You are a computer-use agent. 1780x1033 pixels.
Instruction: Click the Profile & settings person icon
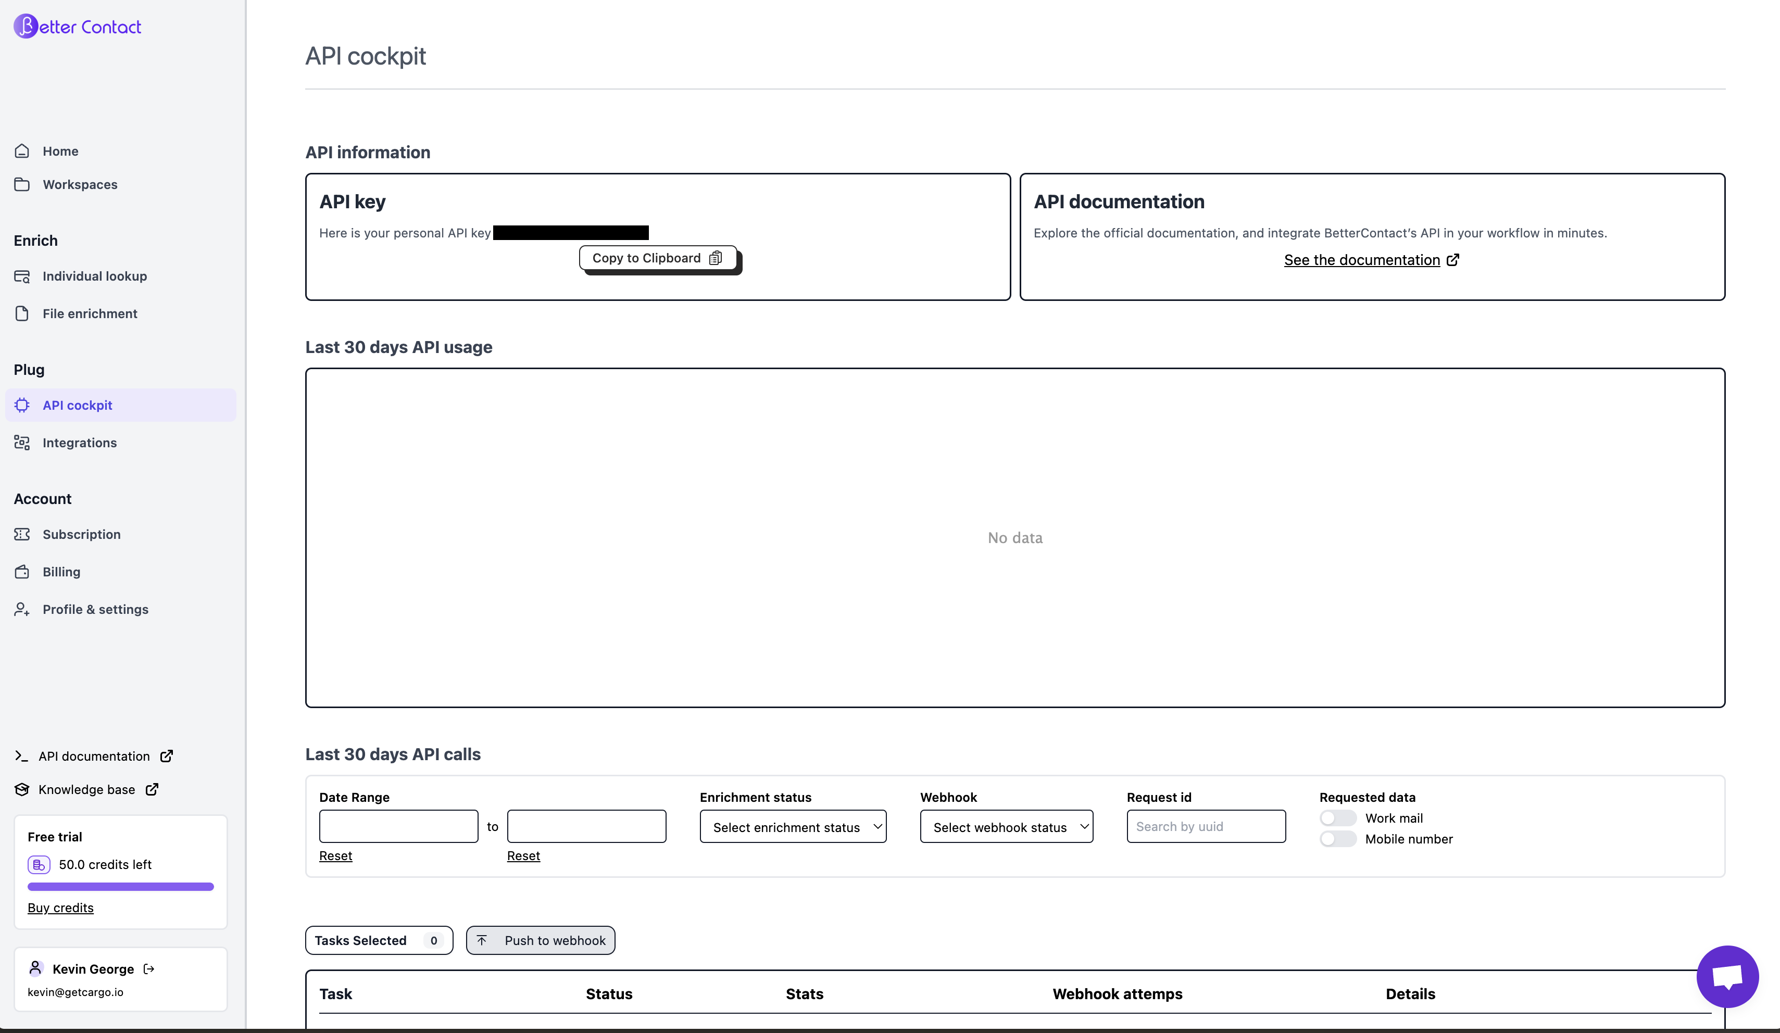click(22, 609)
